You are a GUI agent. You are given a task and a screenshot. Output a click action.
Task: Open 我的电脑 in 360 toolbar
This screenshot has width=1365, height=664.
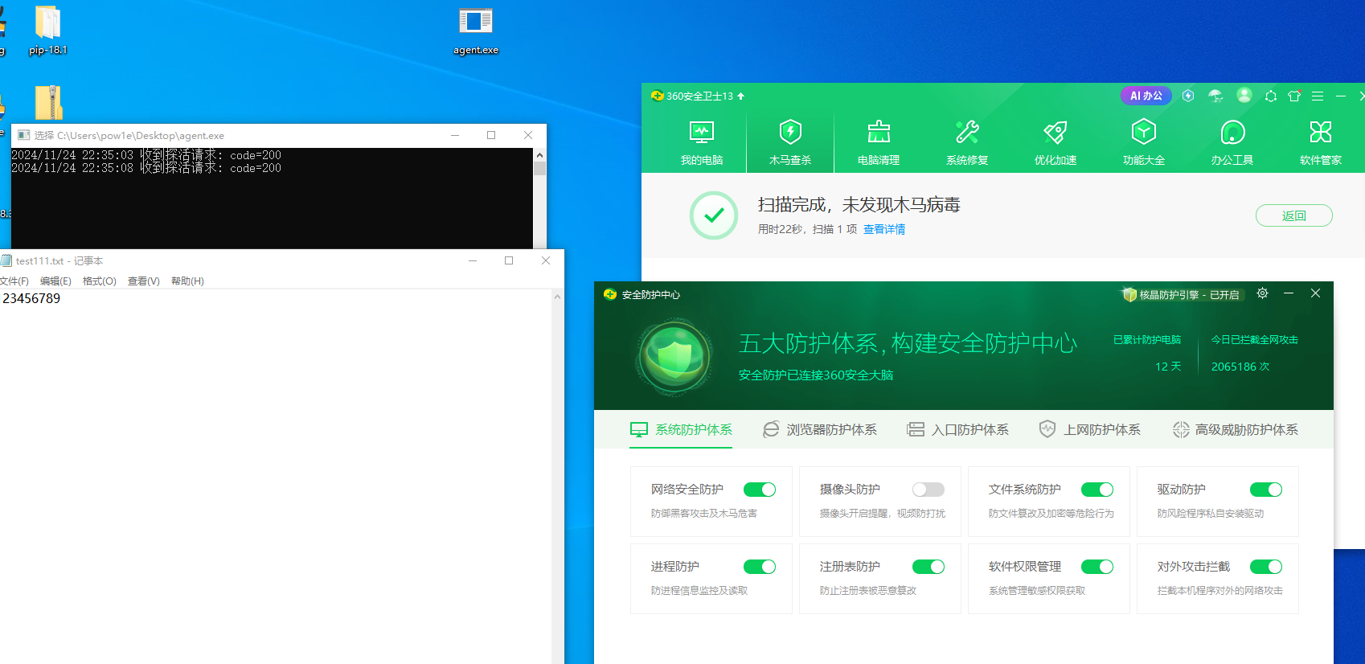point(702,143)
